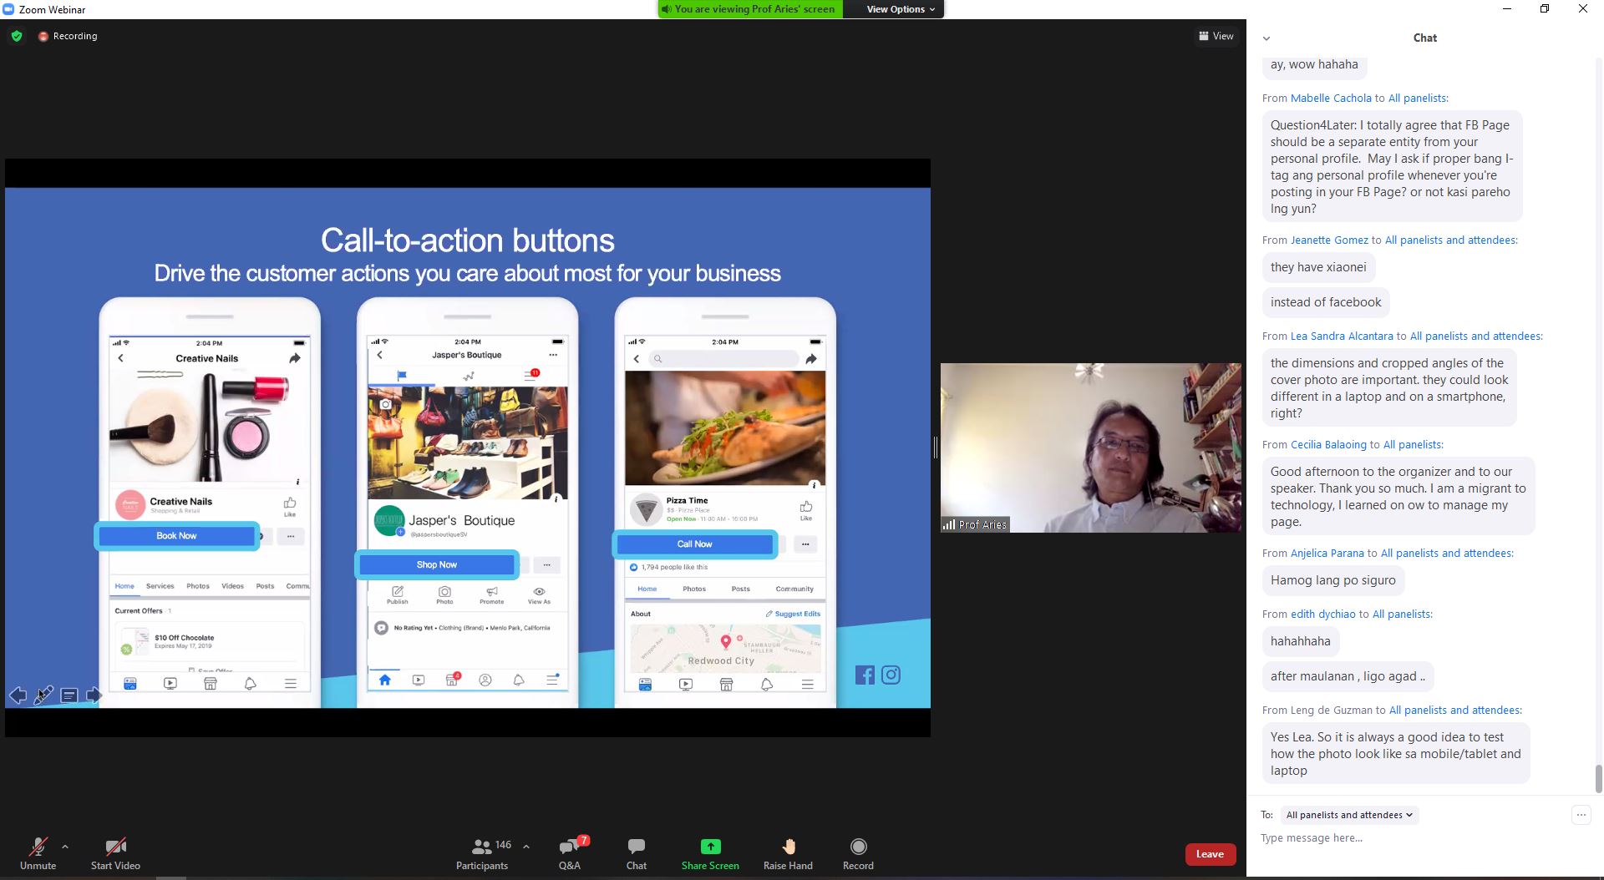Click Photo icon on Jasper's Boutique phone
1604x880 pixels.
(444, 594)
